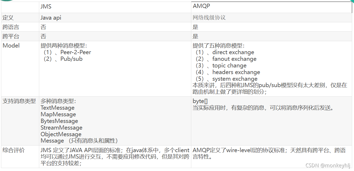Select the 定义 row label
Screen dimensions: 354x171
pyautogui.click(x=8, y=18)
